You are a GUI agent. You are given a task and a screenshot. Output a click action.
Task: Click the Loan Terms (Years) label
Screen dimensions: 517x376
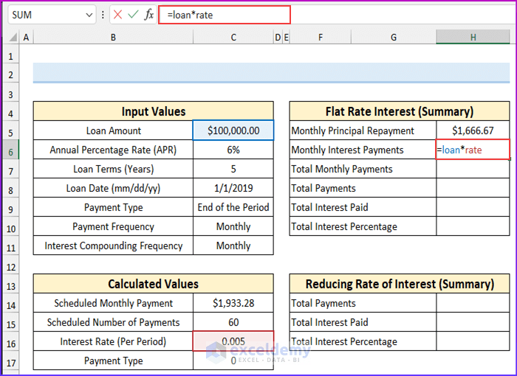coord(113,169)
